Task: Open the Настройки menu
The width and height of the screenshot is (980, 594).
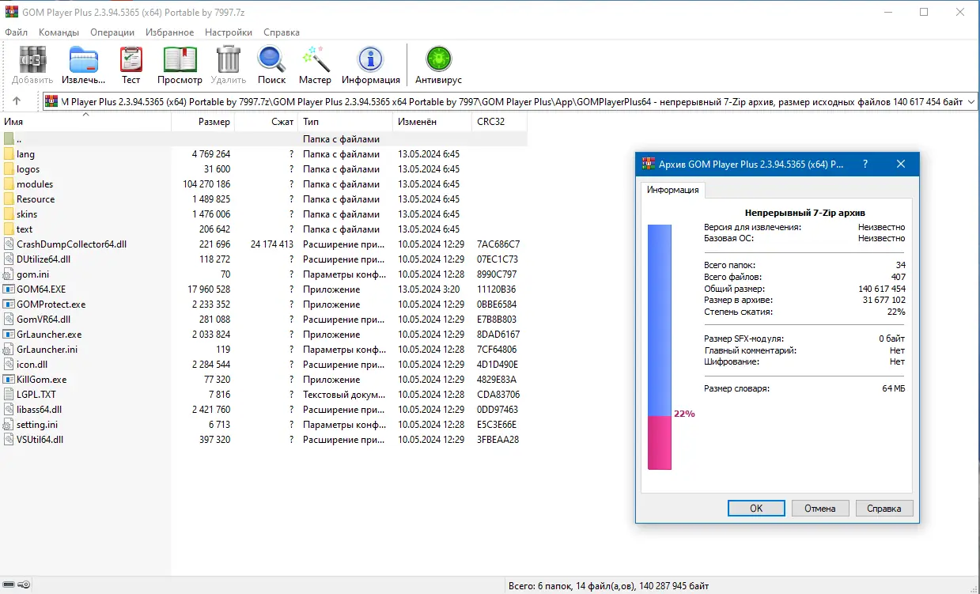Action: pos(229,32)
